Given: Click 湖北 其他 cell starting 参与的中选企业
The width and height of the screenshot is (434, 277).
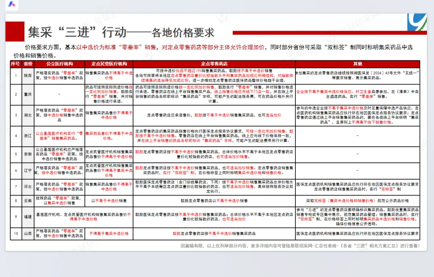Looking at the screenshot, I should (358, 115).
